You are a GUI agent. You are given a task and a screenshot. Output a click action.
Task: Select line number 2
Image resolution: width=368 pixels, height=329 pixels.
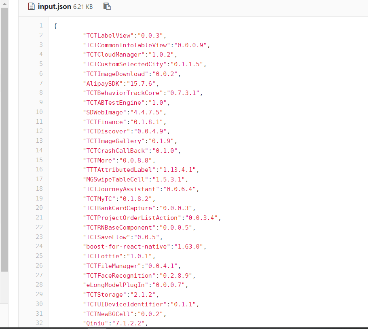(41, 35)
